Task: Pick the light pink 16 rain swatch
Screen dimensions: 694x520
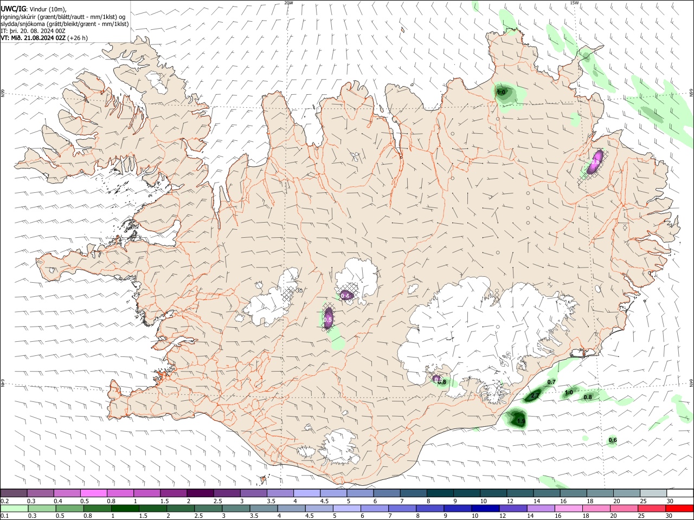Action: (569, 508)
